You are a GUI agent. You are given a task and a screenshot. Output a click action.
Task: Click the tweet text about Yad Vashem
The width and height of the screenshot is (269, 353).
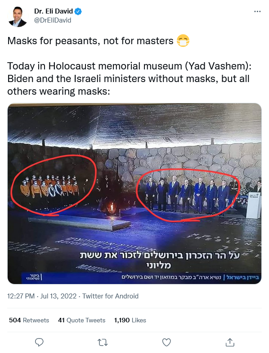[130, 78]
